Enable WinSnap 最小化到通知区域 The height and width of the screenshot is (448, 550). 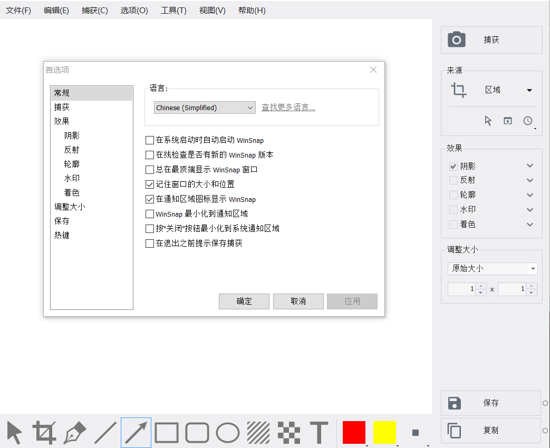[x=149, y=214]
